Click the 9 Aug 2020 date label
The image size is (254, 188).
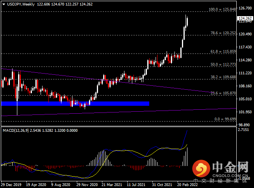pos(61,184)
